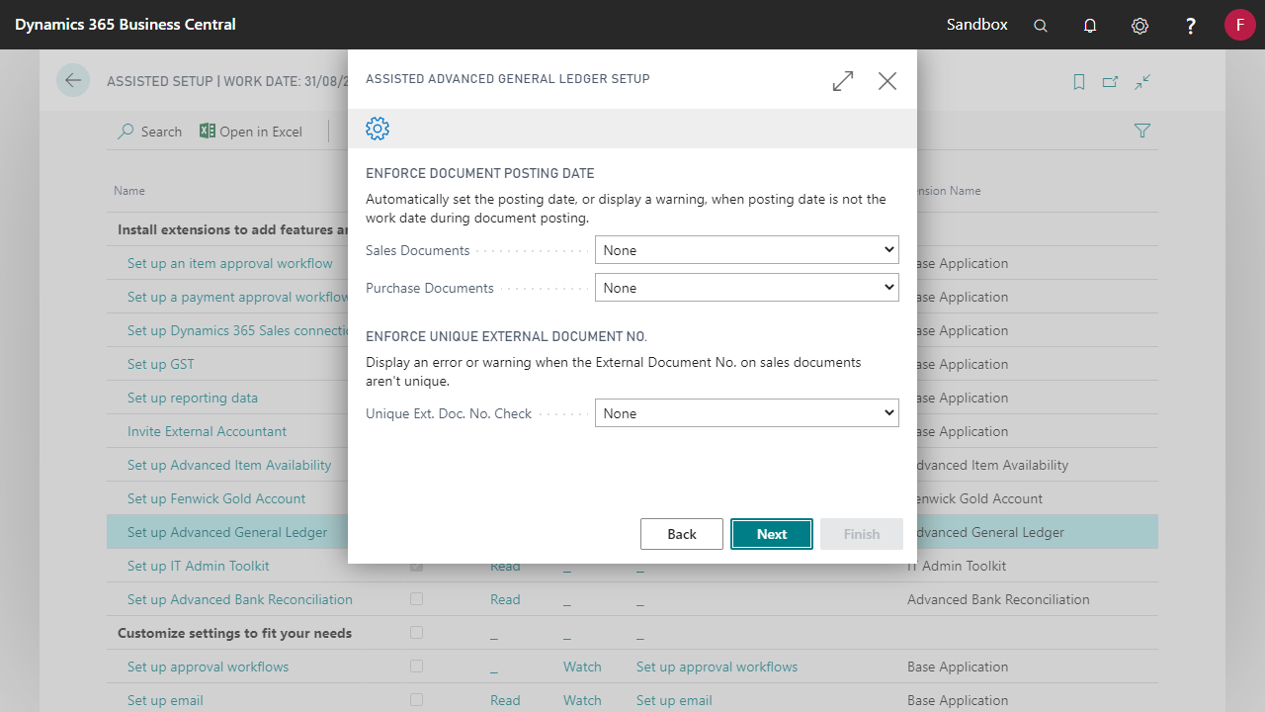Image resolution: width=1265 pixels, height=712 pixels.
Task: Open Set up a payment approval workflow
Action: pyautogui.click(x=237, y=297)
